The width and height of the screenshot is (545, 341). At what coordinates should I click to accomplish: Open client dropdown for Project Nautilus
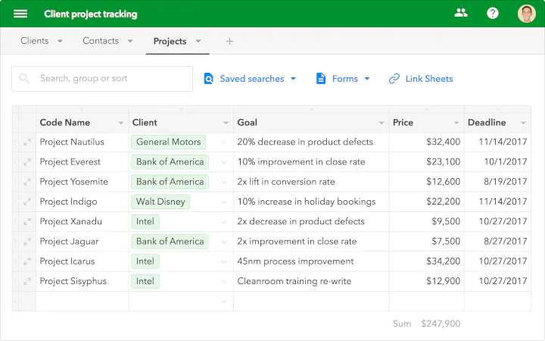tap(224, 142)
